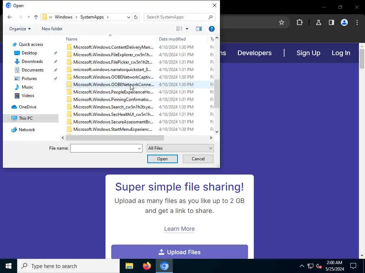Open dialog help icon
365x273 pixels.
click(x=212, y=29)
